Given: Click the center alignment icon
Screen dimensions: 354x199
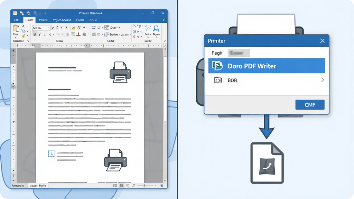Looking at the screenshot, I should point(67,34).
